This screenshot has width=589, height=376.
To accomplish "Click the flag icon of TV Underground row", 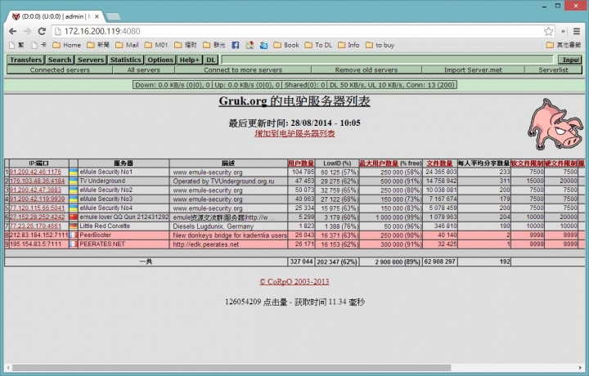I will (74, 181).
